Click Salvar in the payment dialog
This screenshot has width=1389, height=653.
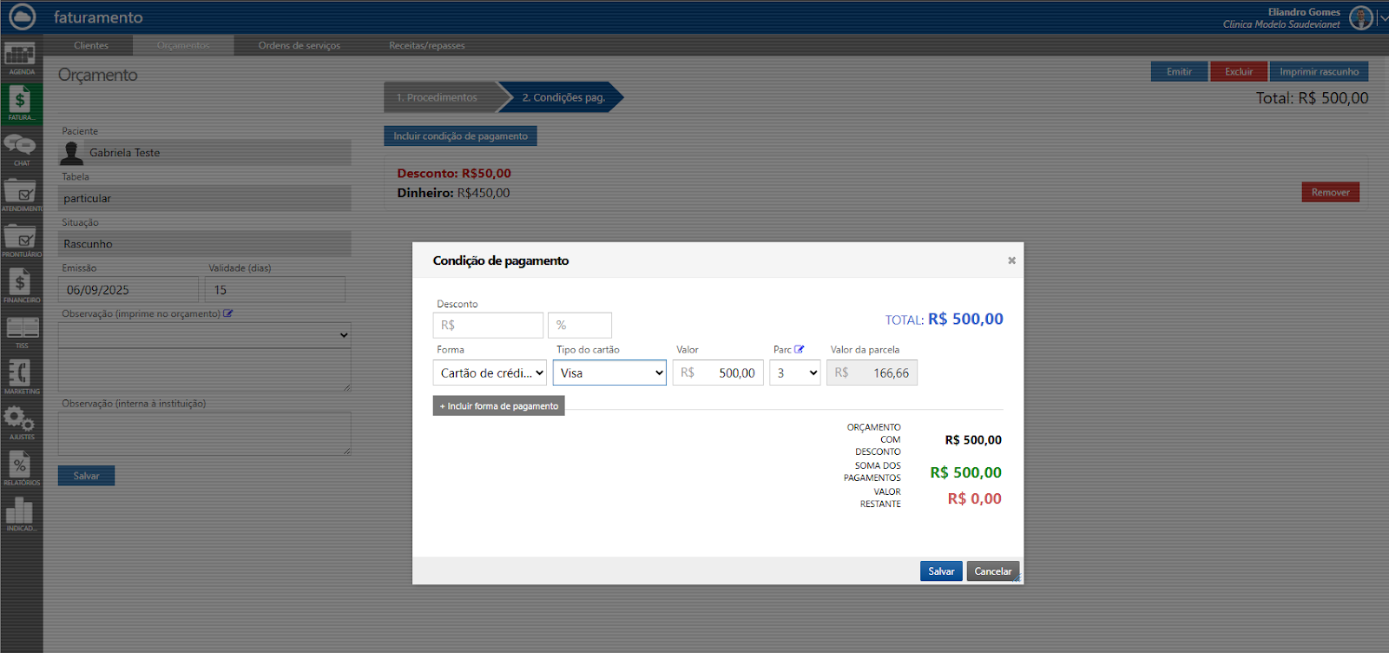(941, 571)
